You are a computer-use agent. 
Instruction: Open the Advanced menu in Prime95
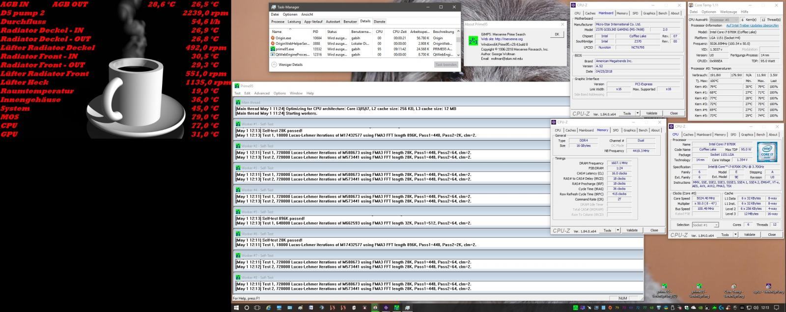(x=262, y=93)
